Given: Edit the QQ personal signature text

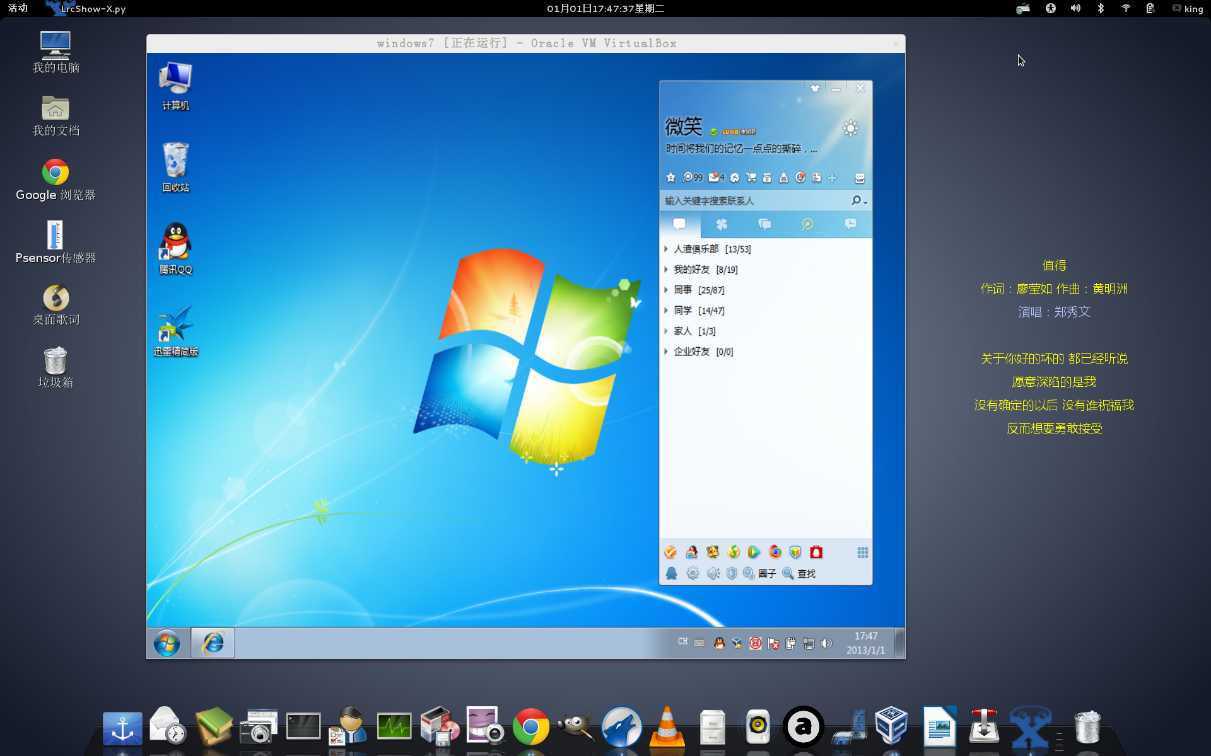Looking at the screenshot, I should pos(741,149).
